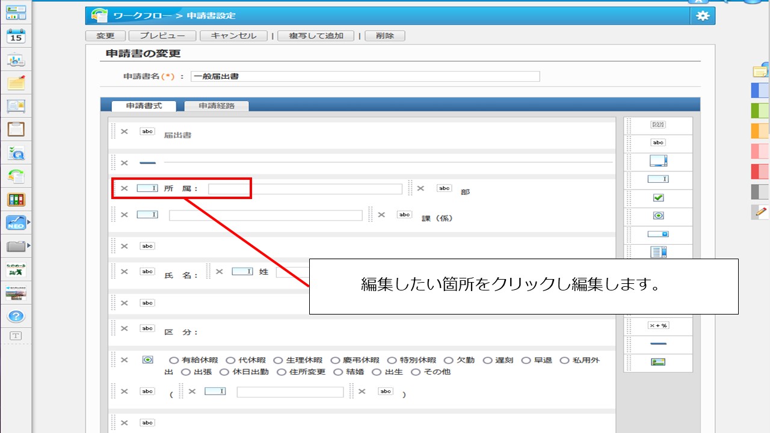Select the calculation part (×+%) in palette
This screenshot has height=433, width=770.
coord(658,325)
